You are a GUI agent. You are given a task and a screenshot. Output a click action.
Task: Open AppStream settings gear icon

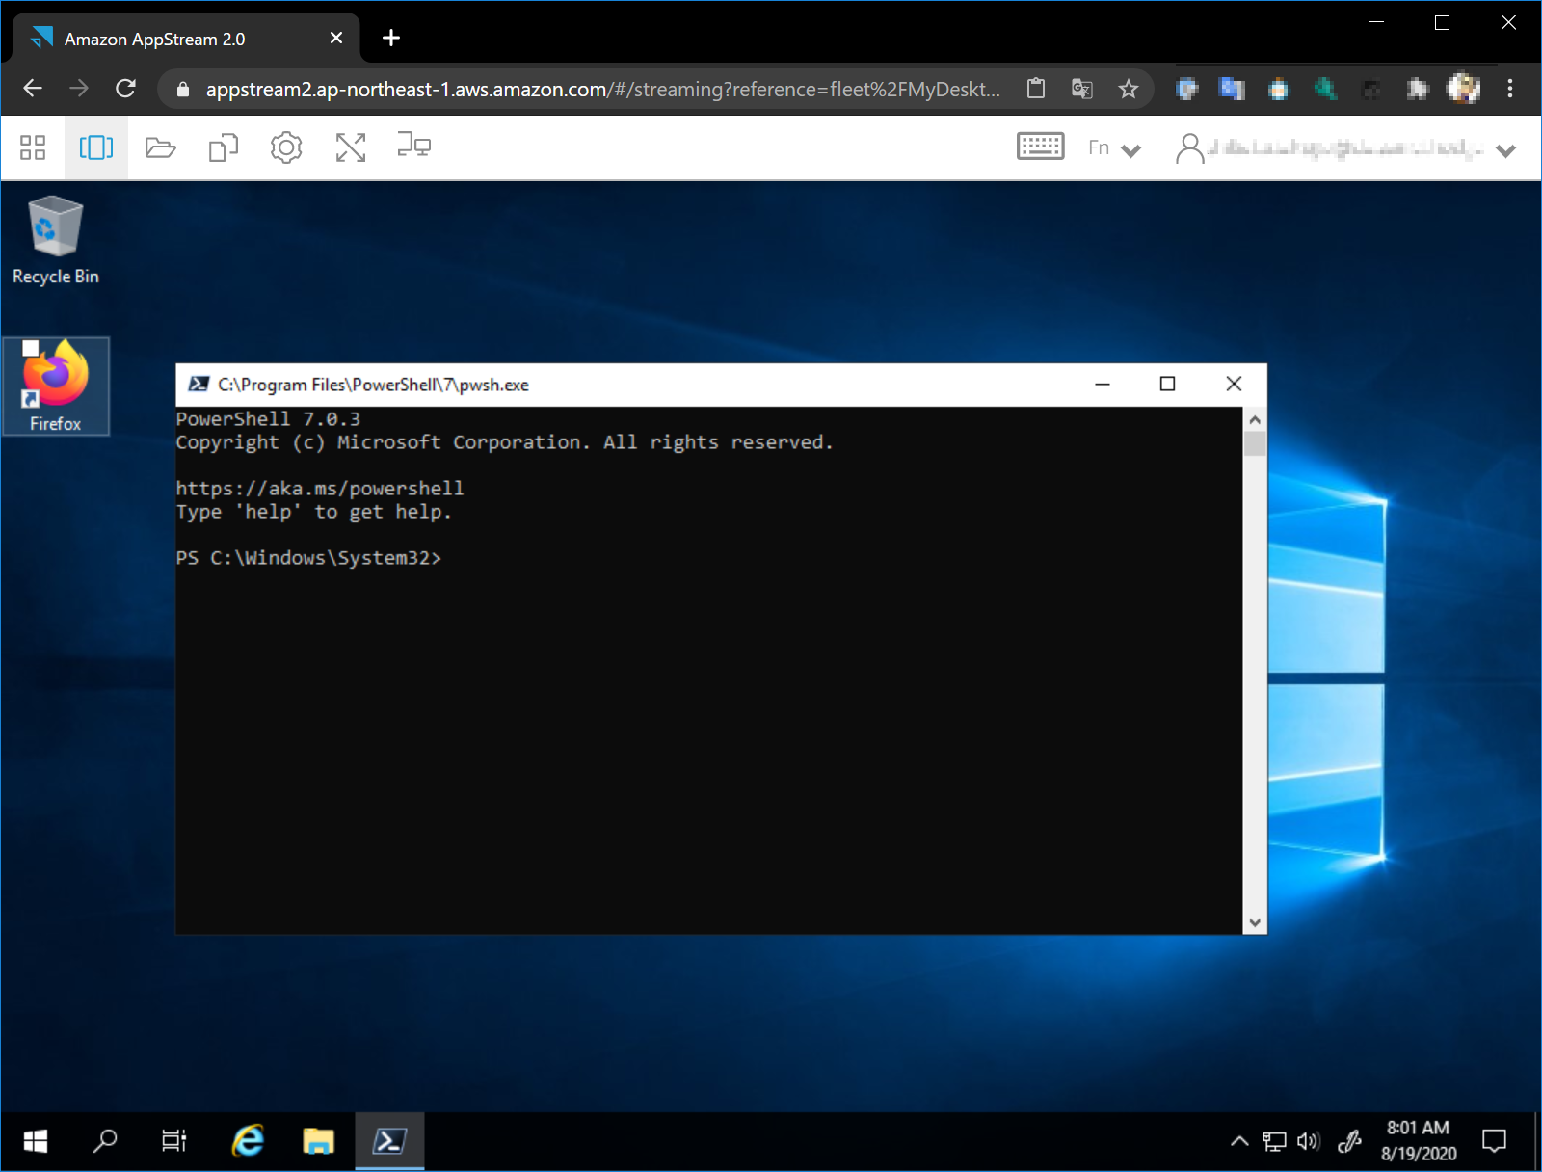click(x=286, y=147)
